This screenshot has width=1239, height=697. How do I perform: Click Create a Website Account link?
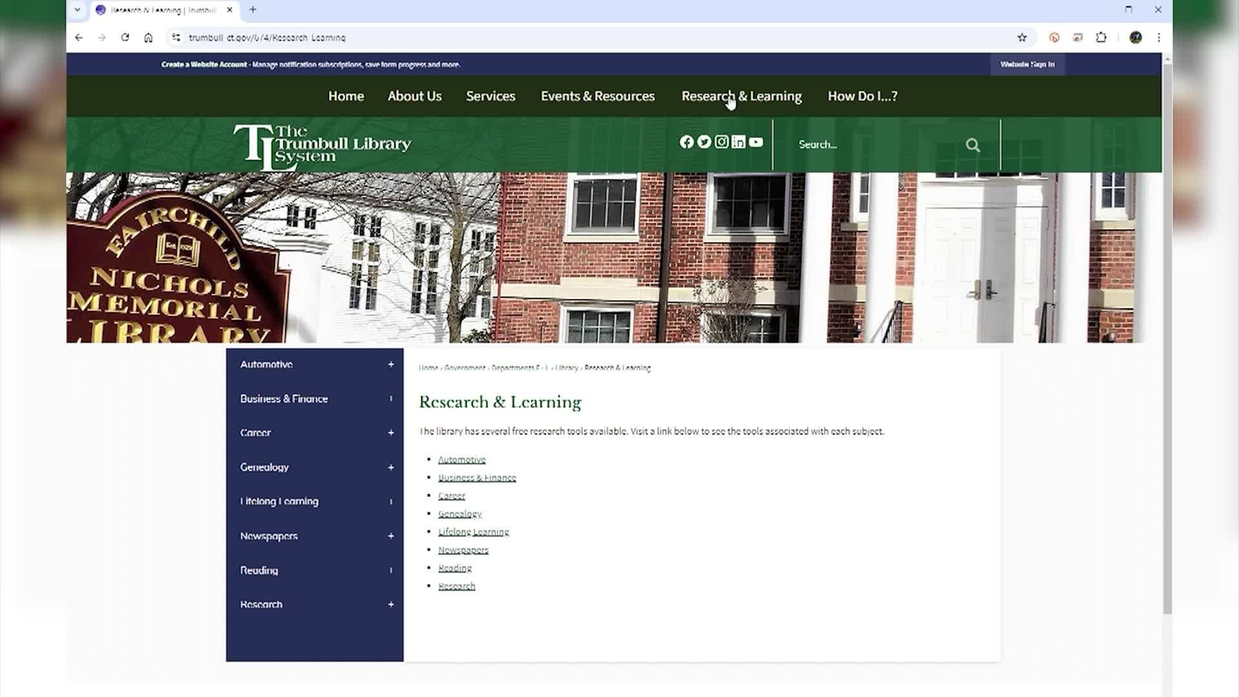coord(204,65)
